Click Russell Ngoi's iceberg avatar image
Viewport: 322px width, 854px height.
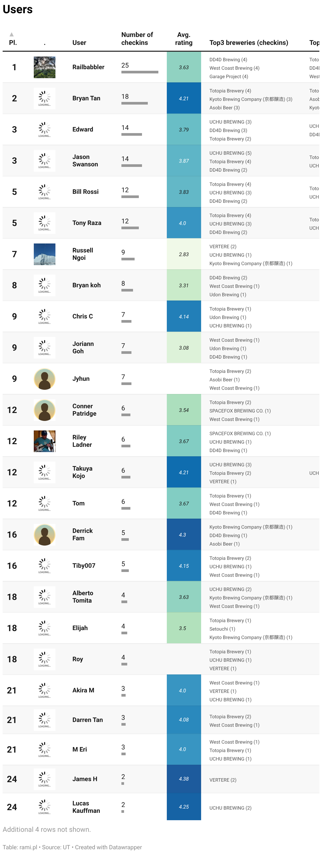click(44, 254)
